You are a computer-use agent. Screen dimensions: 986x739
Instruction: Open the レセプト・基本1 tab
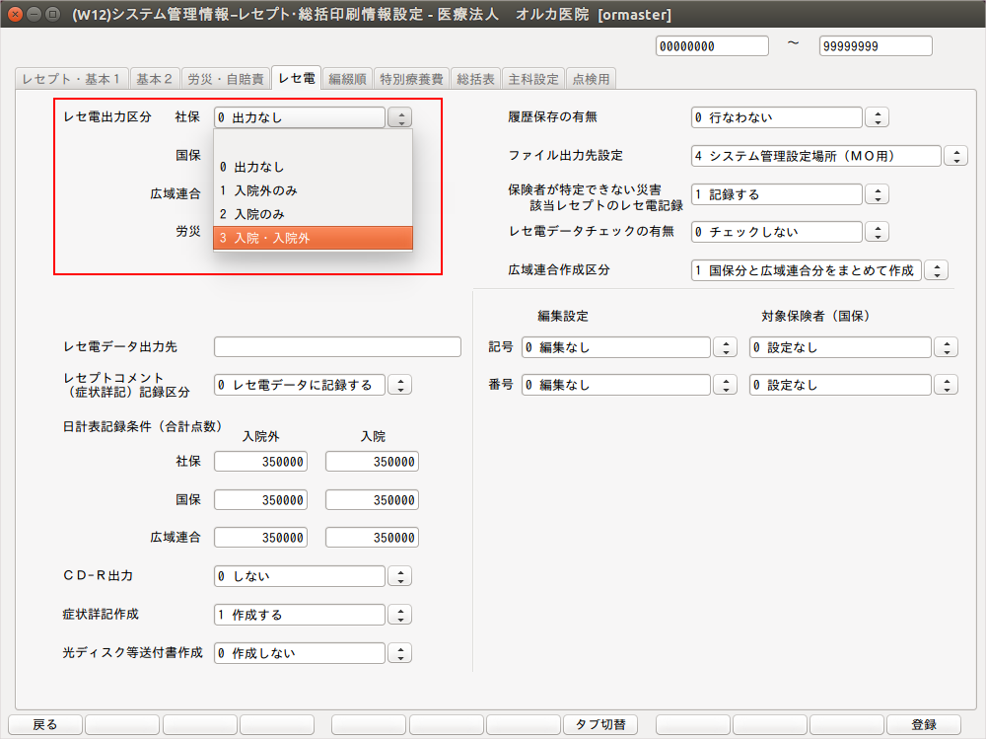click(x=72, y=79)
